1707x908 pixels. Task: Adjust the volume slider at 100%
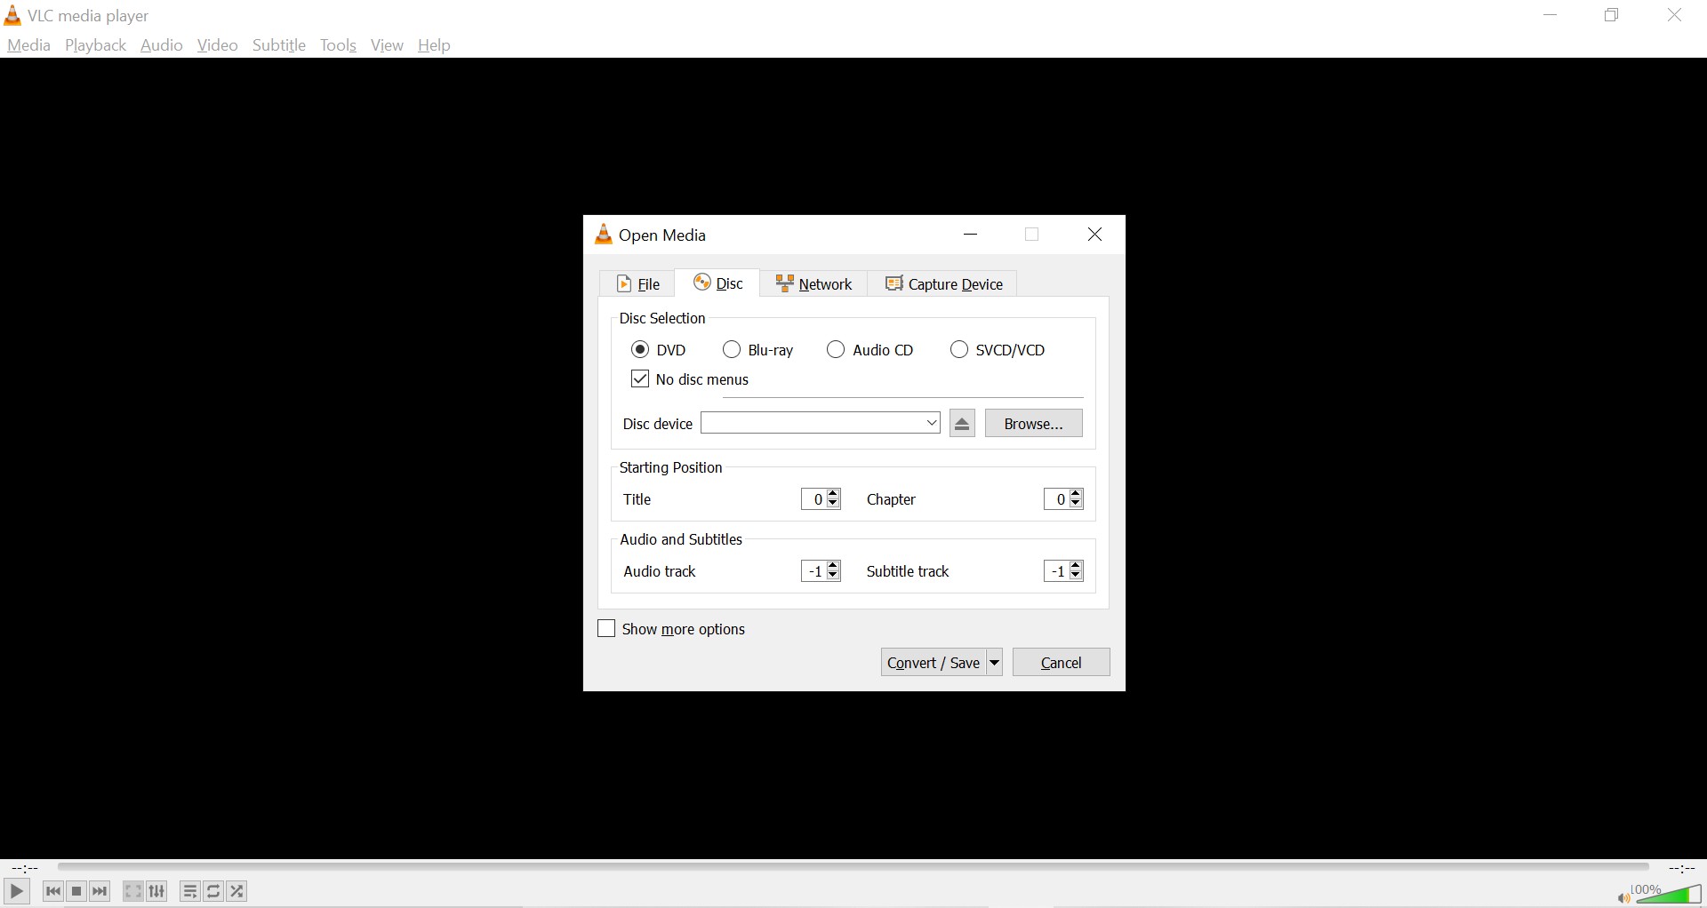click(x=1669, y=894)
